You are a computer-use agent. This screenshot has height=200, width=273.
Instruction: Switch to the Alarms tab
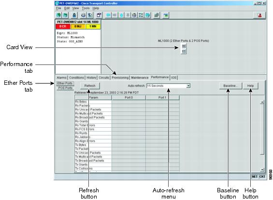[x=61, y=78]
